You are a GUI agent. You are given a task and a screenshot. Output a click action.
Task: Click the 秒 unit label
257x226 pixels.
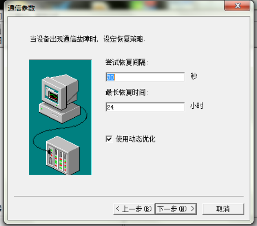tap(193, 76)
